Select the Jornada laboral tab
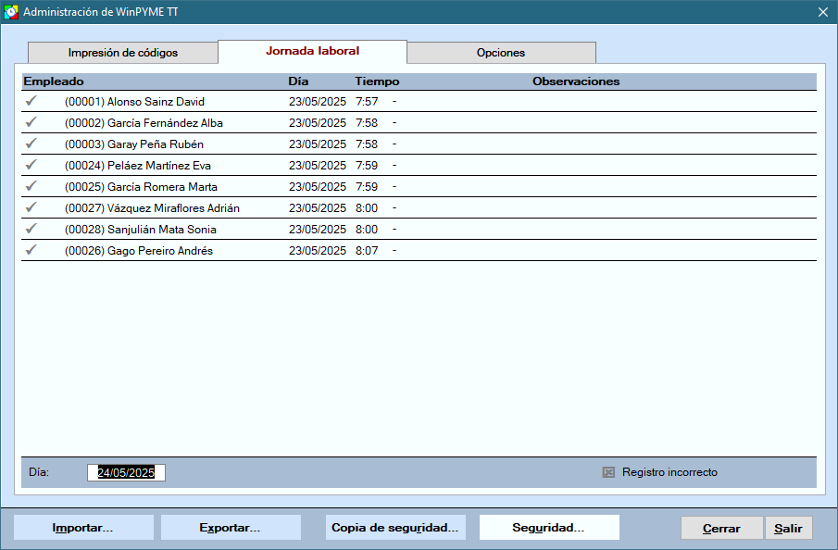 point(312,52)
